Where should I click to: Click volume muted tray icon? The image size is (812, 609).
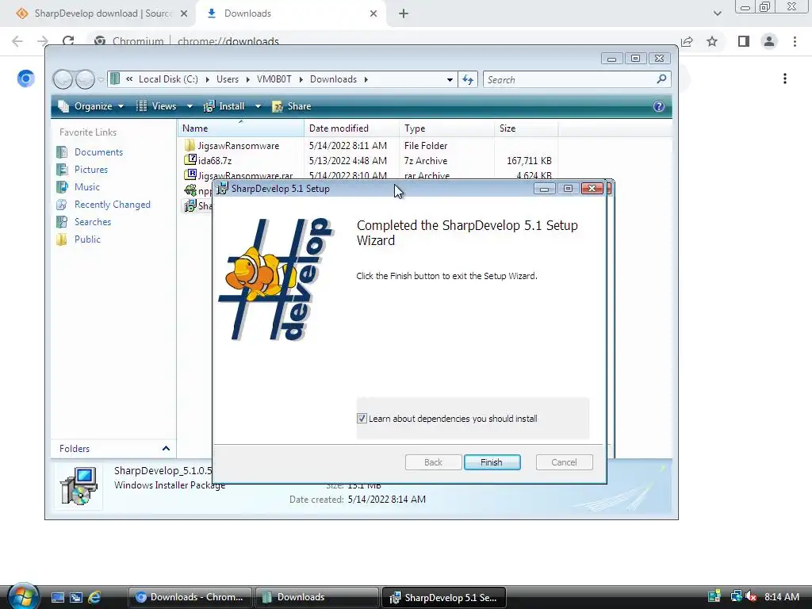tap(752, 597)
